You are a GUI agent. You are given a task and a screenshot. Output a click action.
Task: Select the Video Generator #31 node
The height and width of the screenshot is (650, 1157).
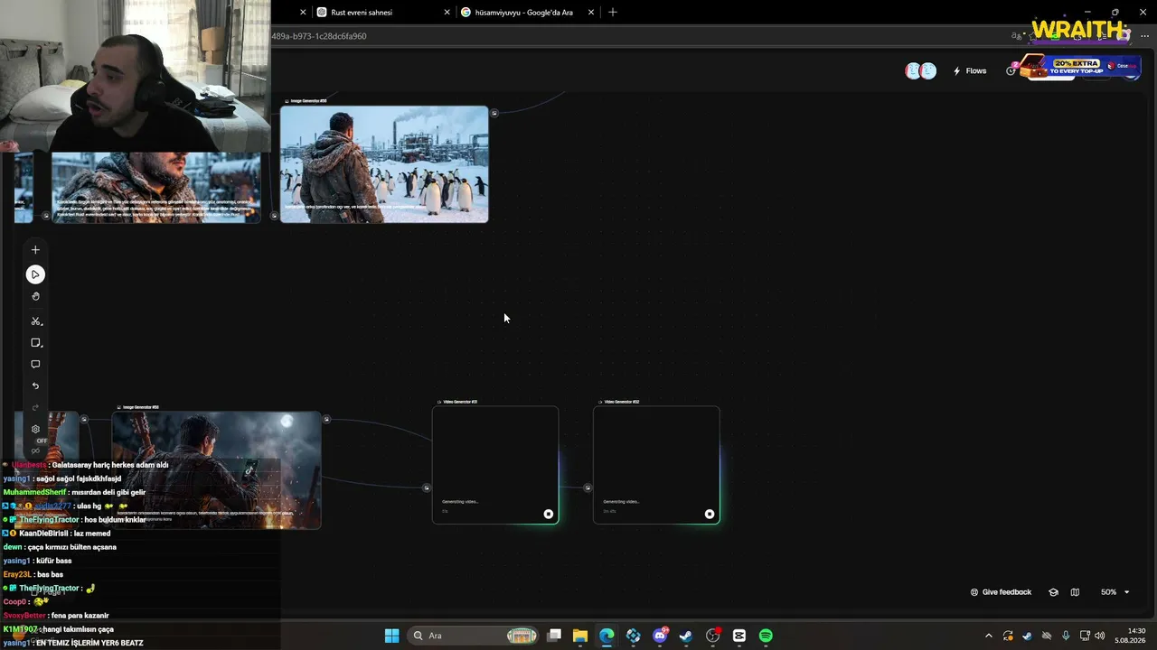click(495, 464)
